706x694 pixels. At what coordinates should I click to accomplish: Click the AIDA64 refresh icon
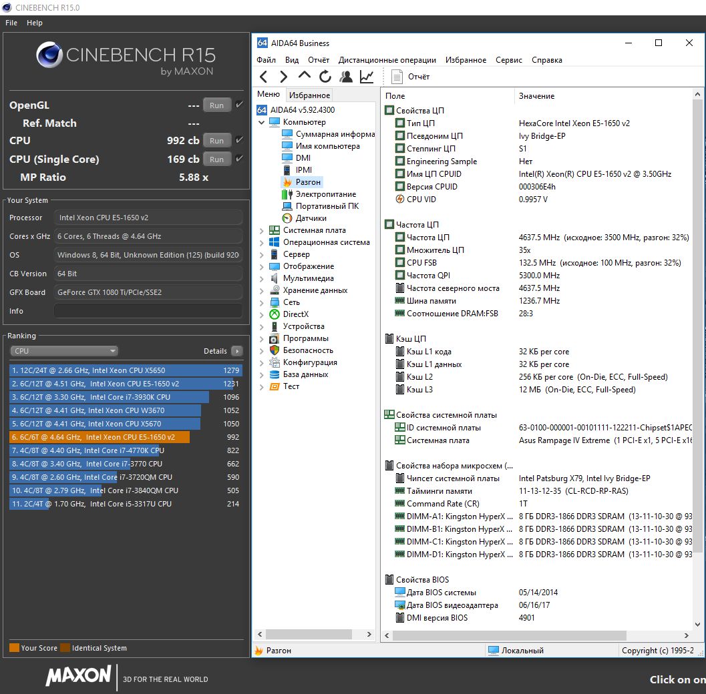point(325,77)
